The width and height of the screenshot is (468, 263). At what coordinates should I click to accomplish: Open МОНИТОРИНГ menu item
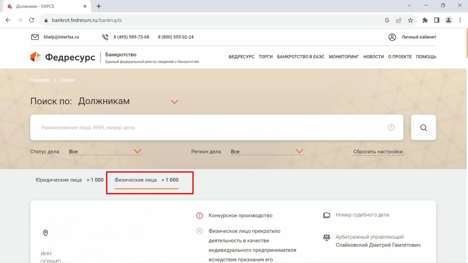click(344, 57)
